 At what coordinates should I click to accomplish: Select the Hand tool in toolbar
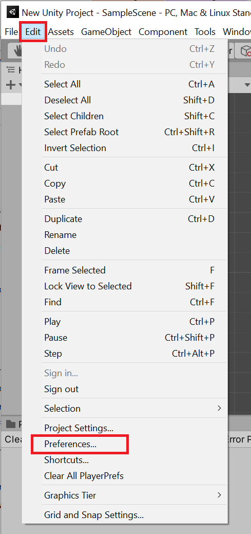[17, 51]
